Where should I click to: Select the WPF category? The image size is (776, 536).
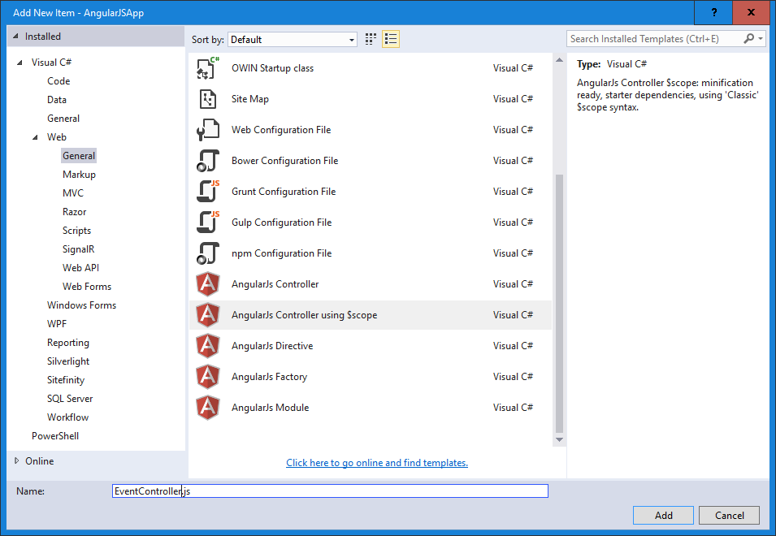click(56, 324)
